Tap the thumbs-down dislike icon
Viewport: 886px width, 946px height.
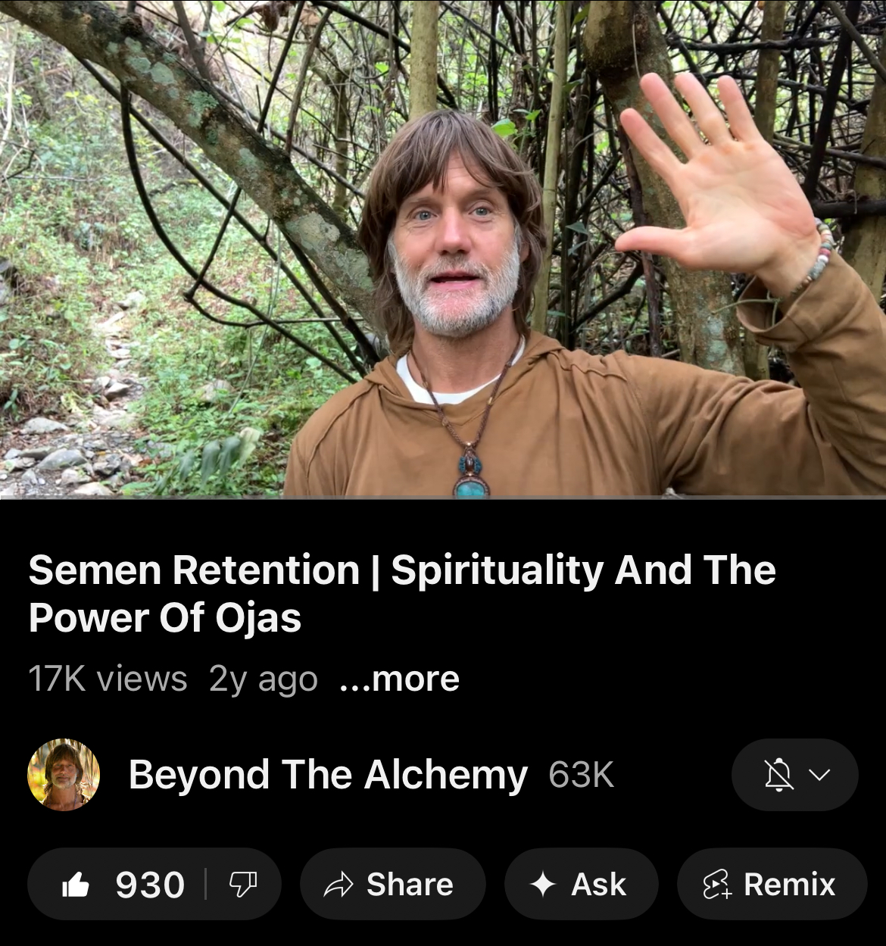pos(242,884)
